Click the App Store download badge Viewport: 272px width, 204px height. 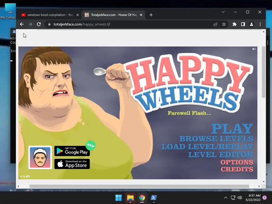click(72, 164)
